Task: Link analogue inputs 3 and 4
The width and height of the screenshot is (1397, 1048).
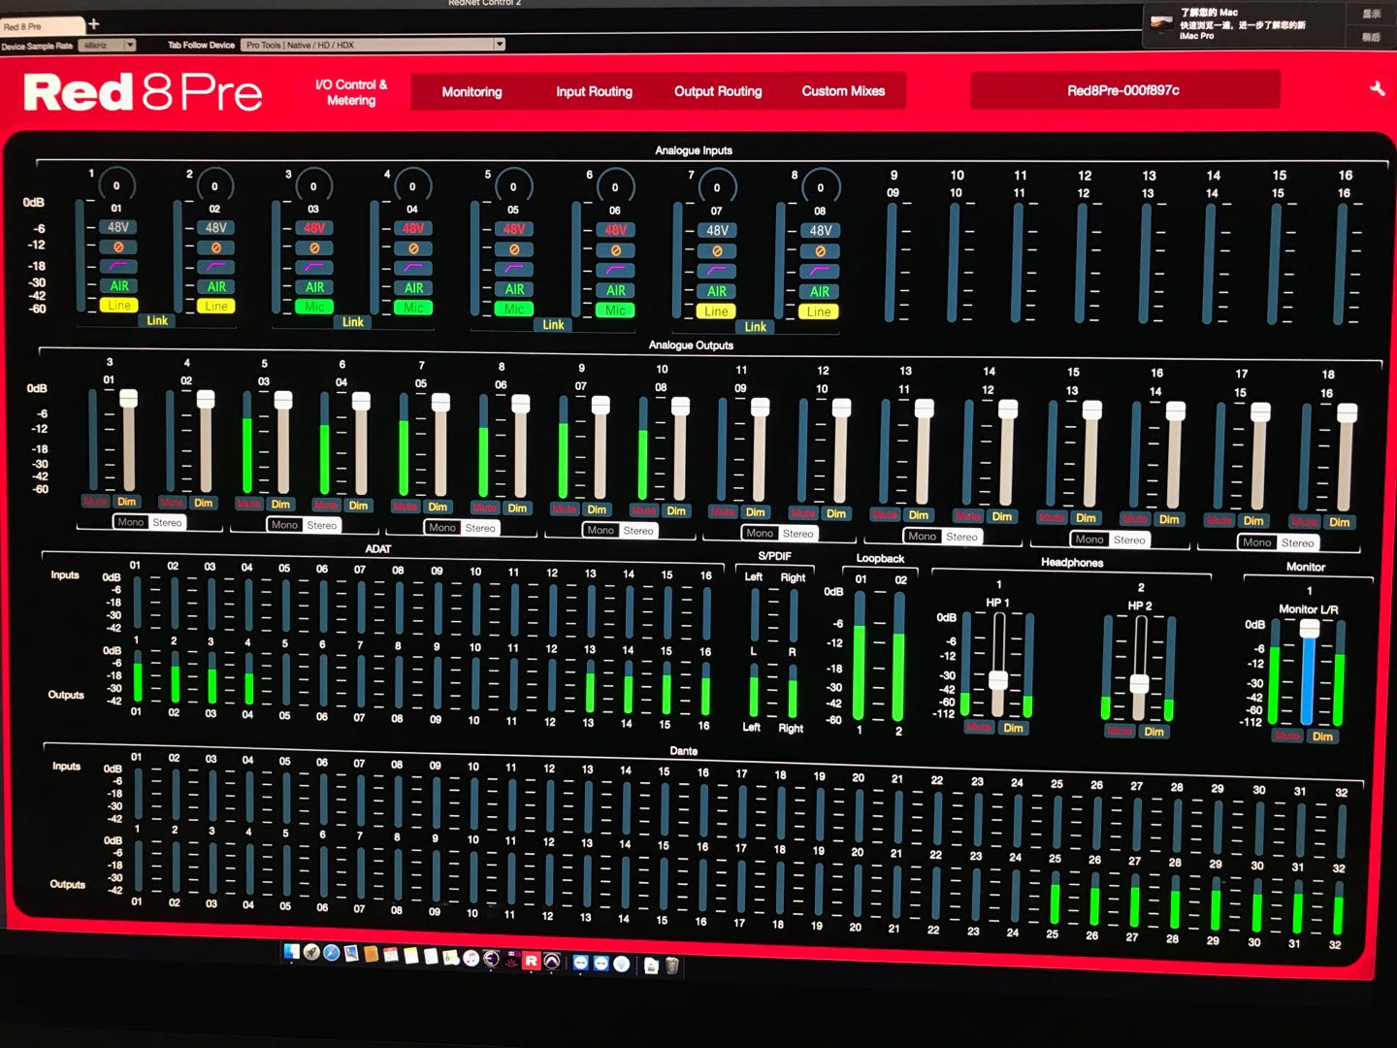Action: tap(353, 322)
